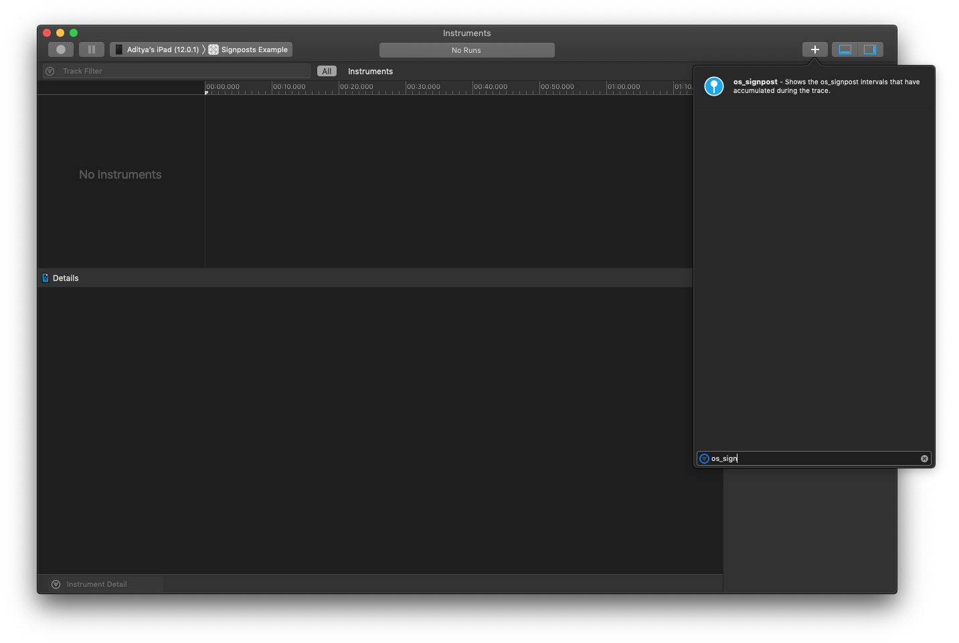Toggle the right inspector pane visibility

coord(871,48)
